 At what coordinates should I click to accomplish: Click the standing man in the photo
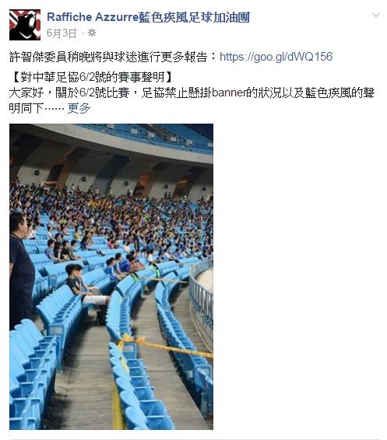coord(21,272)
